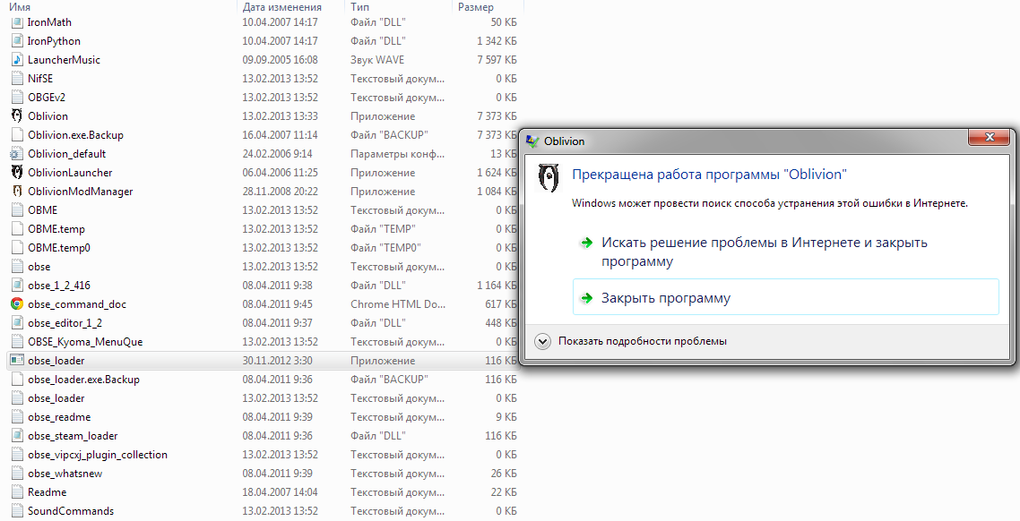The width and height of the screenshot is (1020, 521).
Task: Sort by the Тип column header
Action: (x=359, y=7)
